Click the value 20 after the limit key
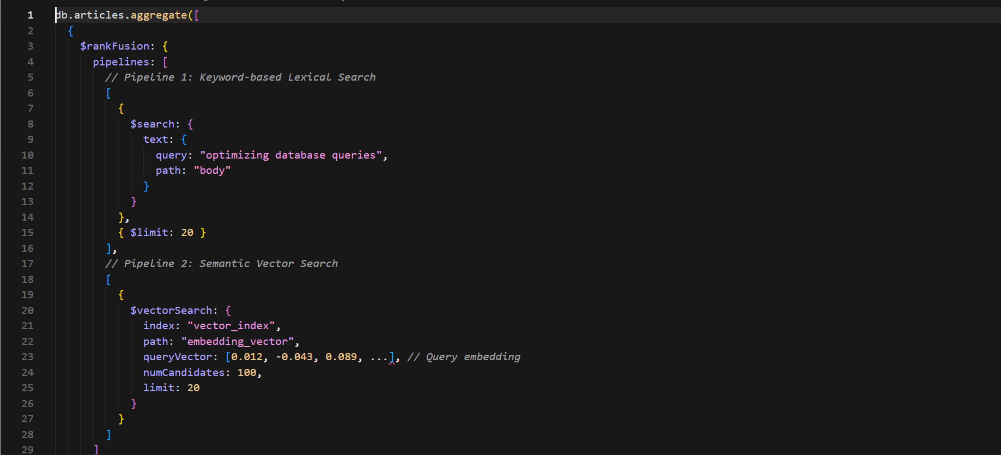This screenshot has width=1001, height=455. click(193, 388)
